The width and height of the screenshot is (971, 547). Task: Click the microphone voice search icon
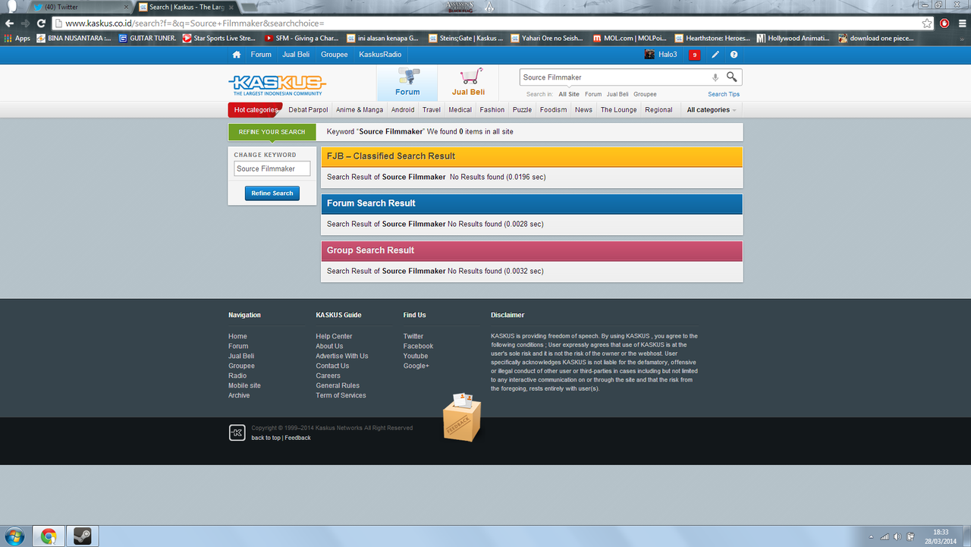(715, 77)
